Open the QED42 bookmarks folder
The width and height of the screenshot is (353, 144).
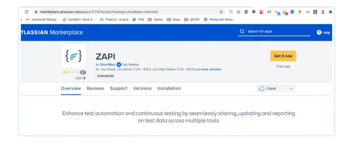click(192, 20)
